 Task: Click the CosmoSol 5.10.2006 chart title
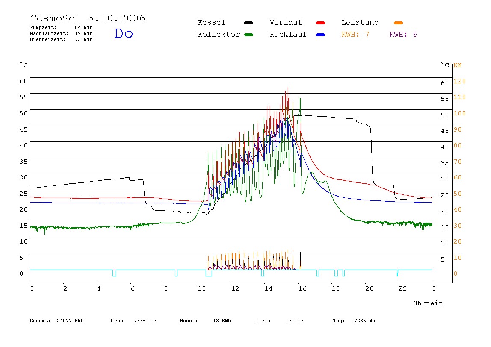coord(88,18)
